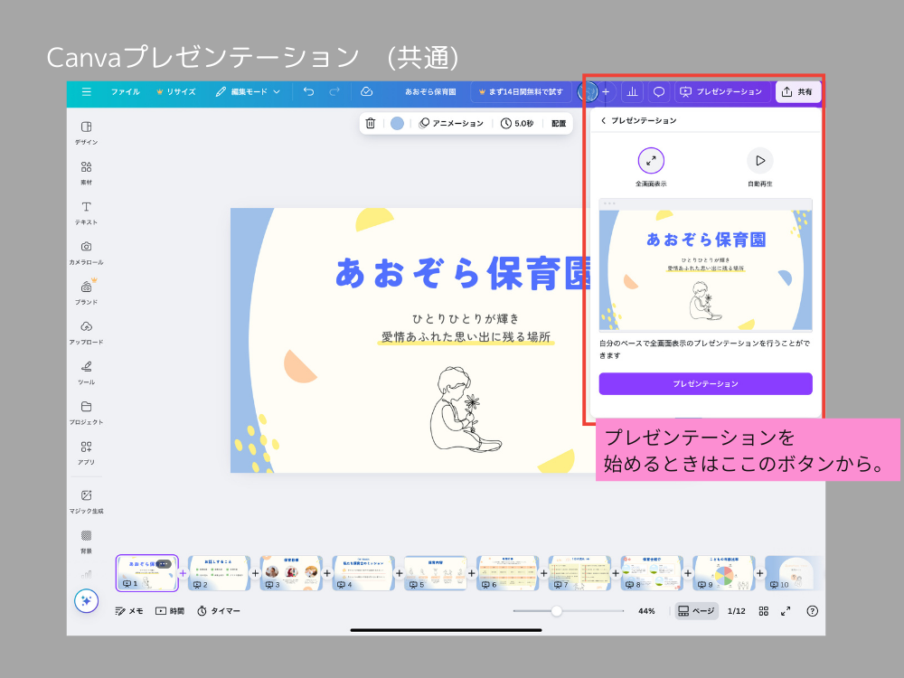Open the リサイズ menu
Image resolution: width=904 pixels, height=678 pixels.
(x=175, y=91)
